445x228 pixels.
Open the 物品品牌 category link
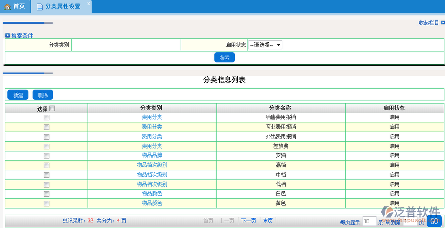152,155
